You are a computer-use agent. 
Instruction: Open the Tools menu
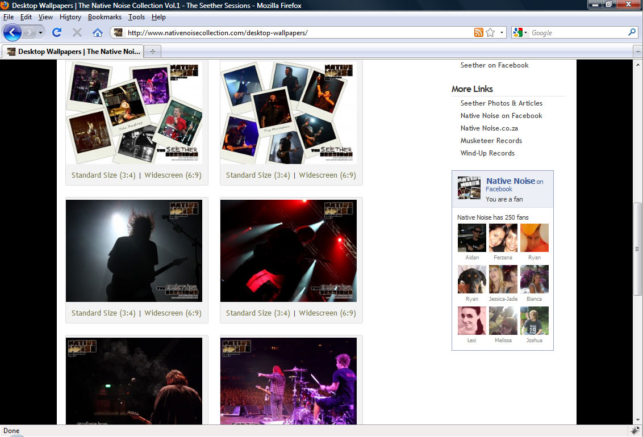[x=136, y=17]
